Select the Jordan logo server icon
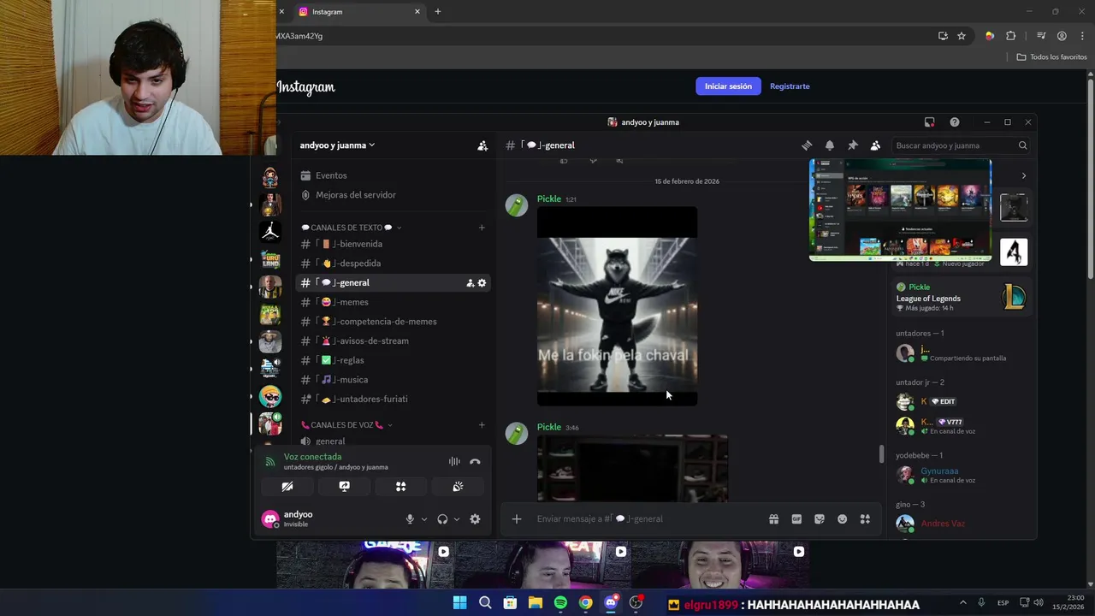The image size is (1095, 616). [270, 232]
